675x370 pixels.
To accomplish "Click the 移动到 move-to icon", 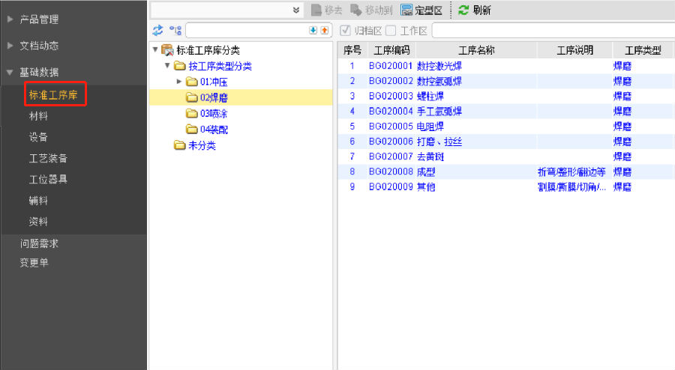I will click(356, 10).
